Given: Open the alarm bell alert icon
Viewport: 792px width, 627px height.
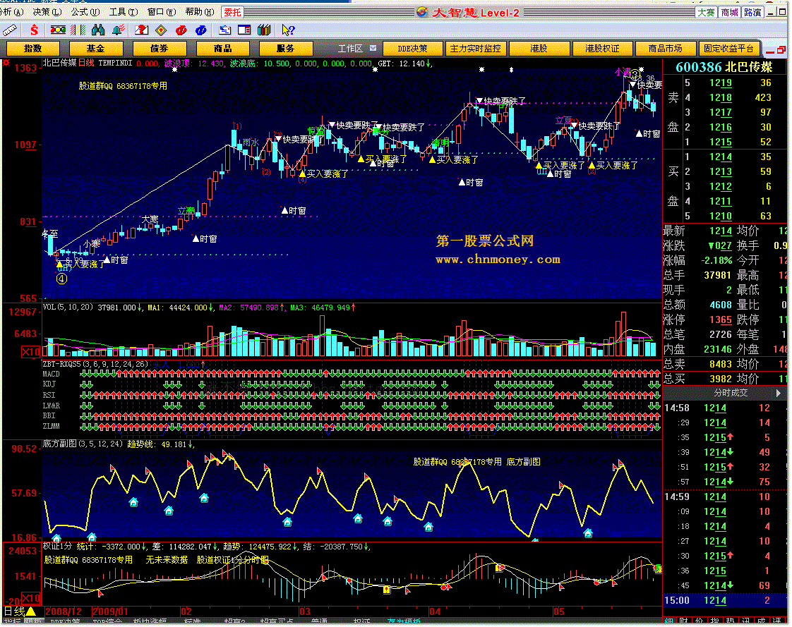Looking at the screenshot, I should point(119,30).
